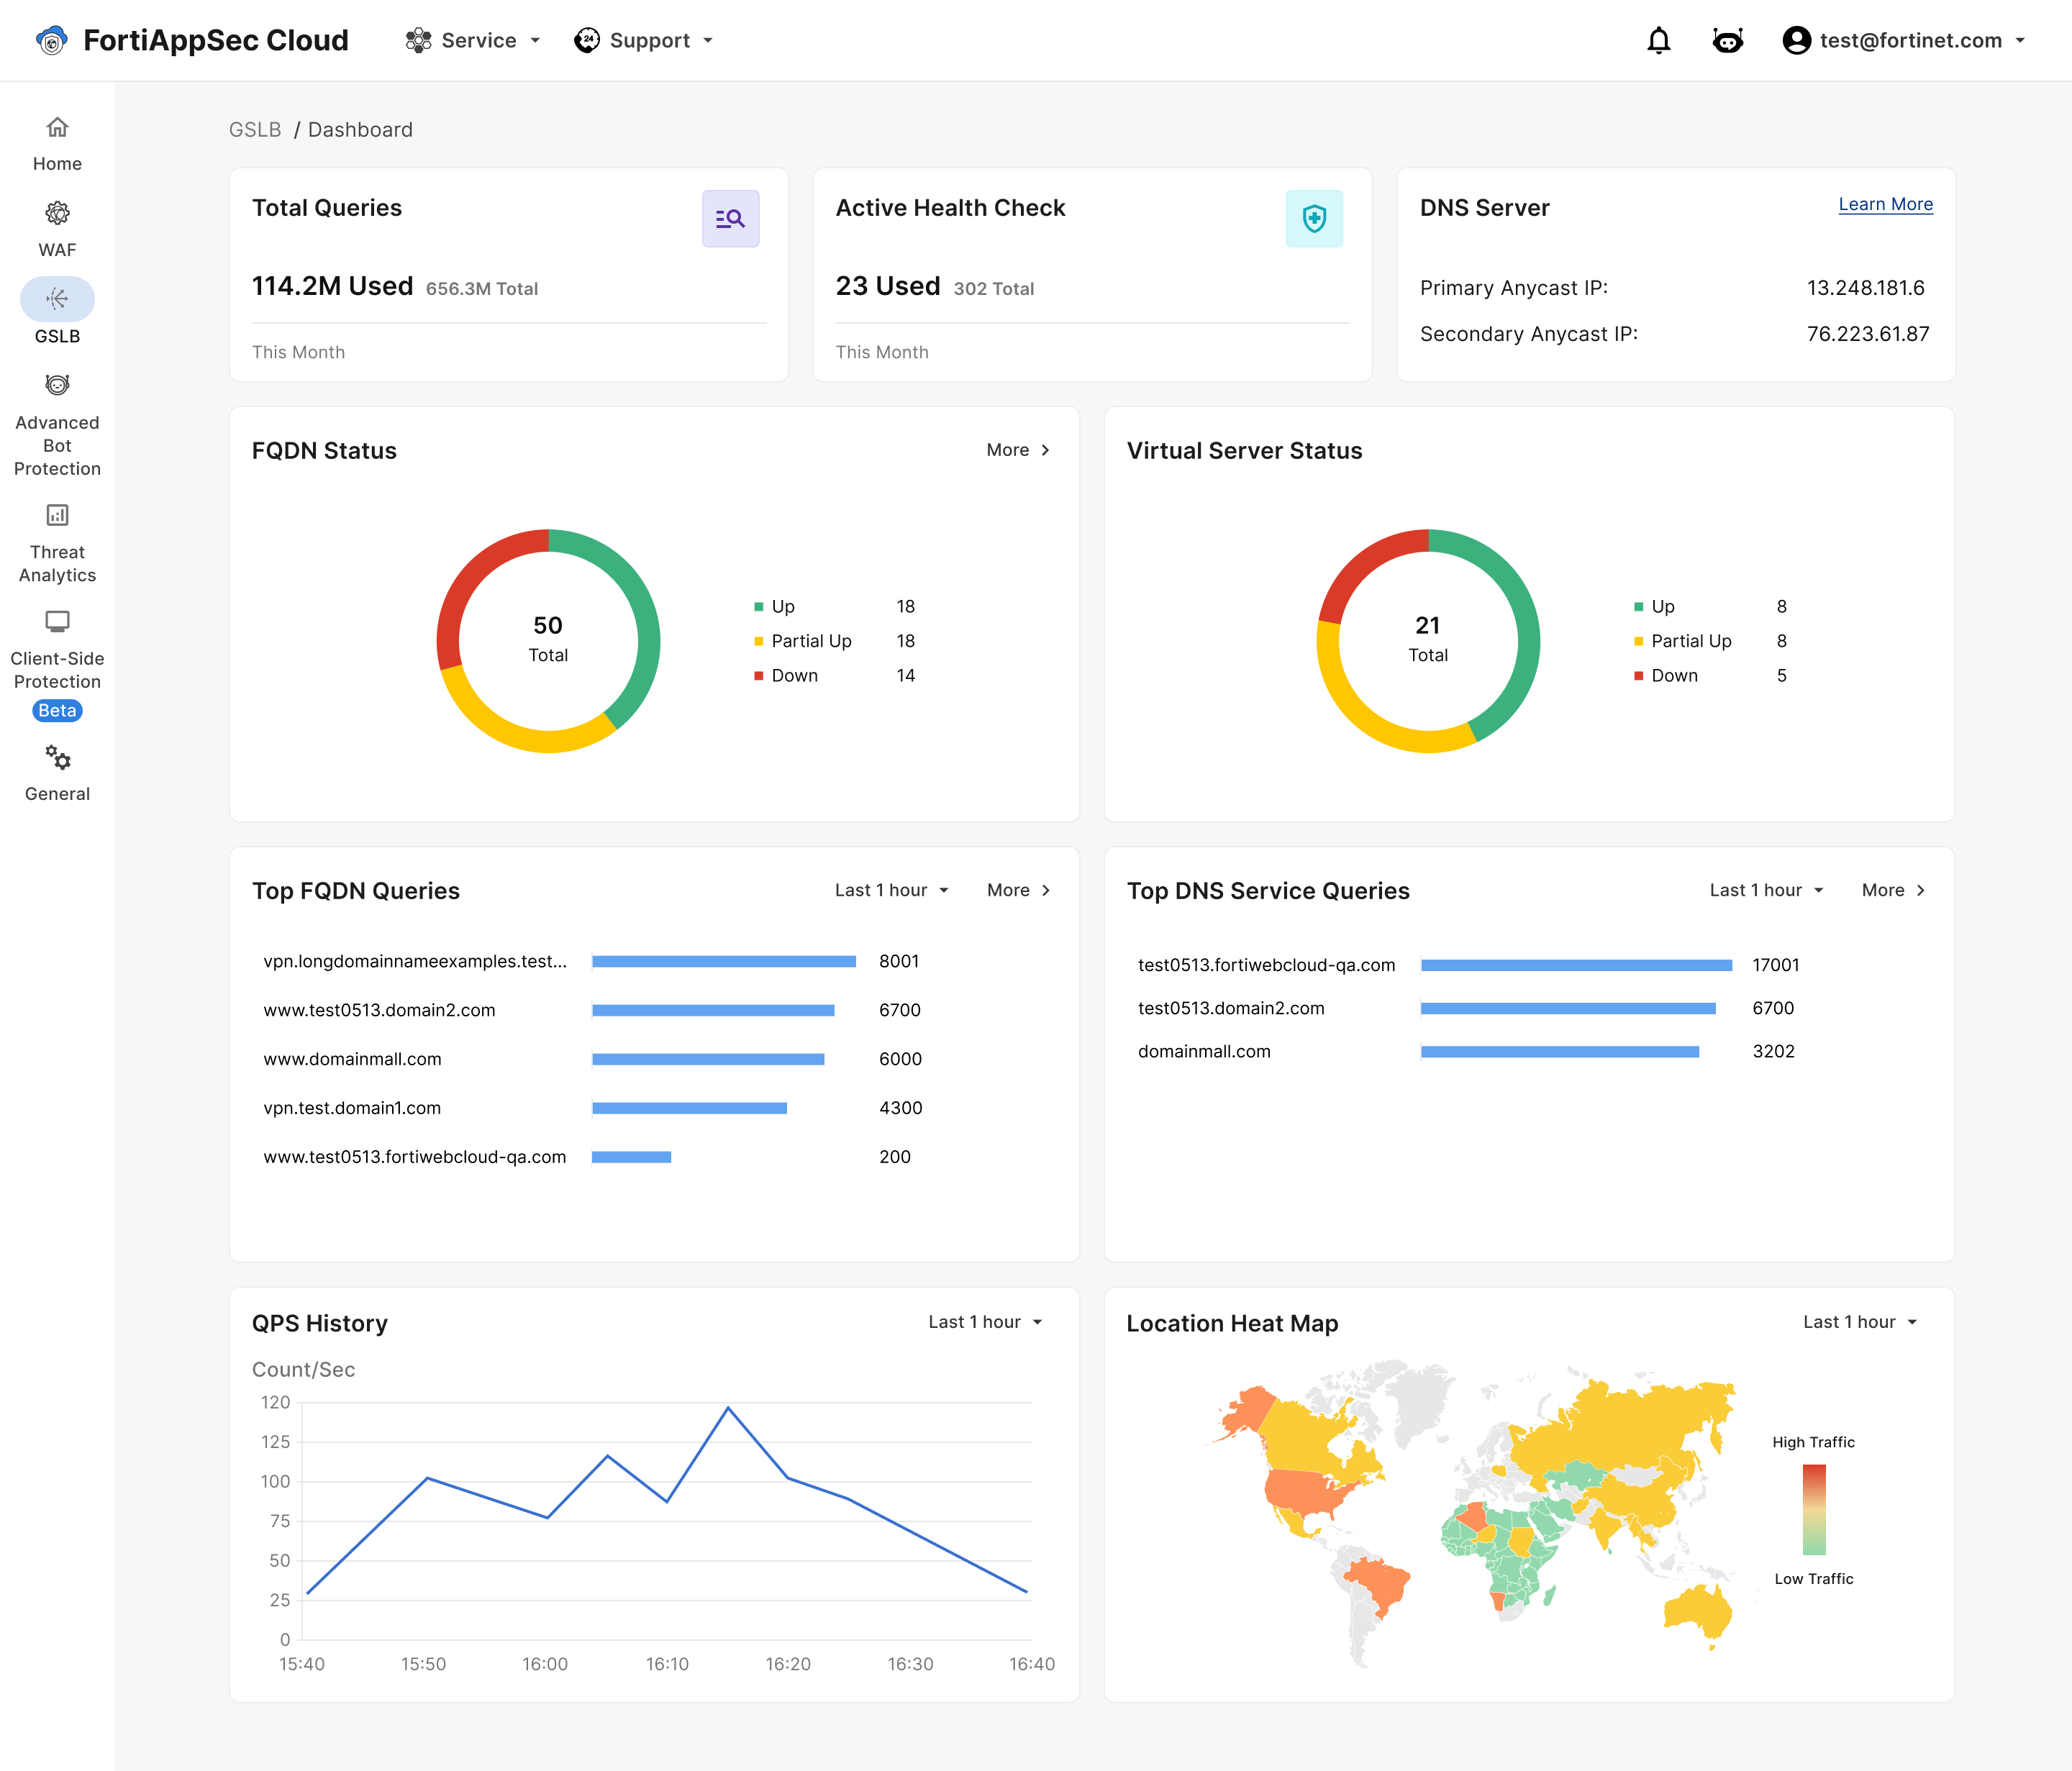2072x1771 pixels.
Task: Open Advanced Bot Protection sidebar icon
Action: click(57, 386)
